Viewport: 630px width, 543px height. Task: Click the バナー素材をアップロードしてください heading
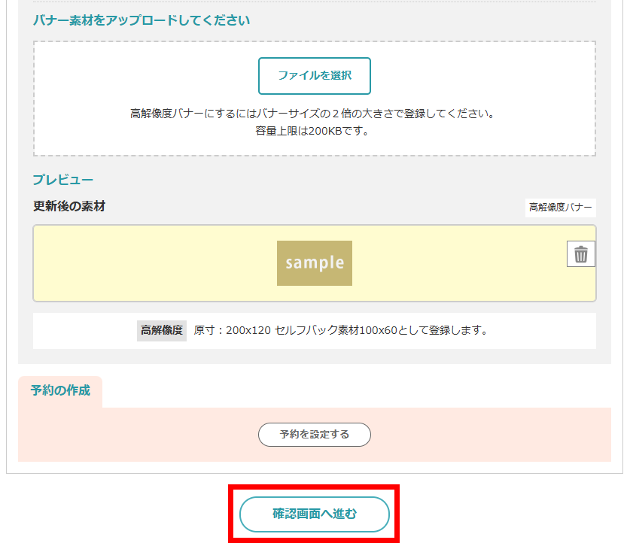(x=142, y=20)
